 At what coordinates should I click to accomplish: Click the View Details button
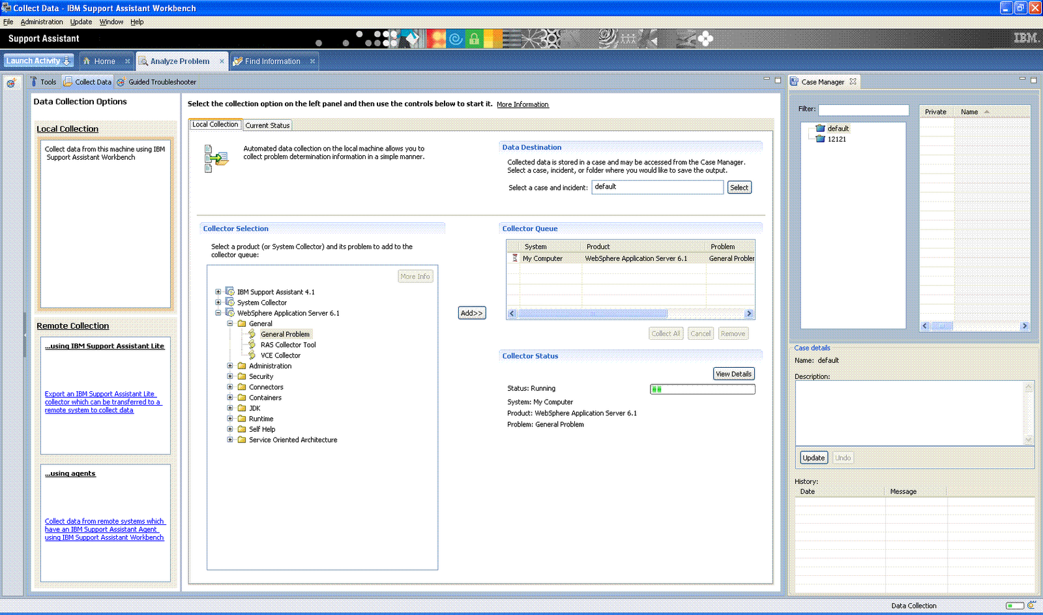click(x=733, y=374)
